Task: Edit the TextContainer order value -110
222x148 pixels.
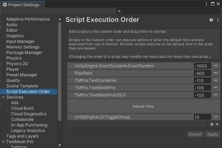Action: click(x=202, y=80)
